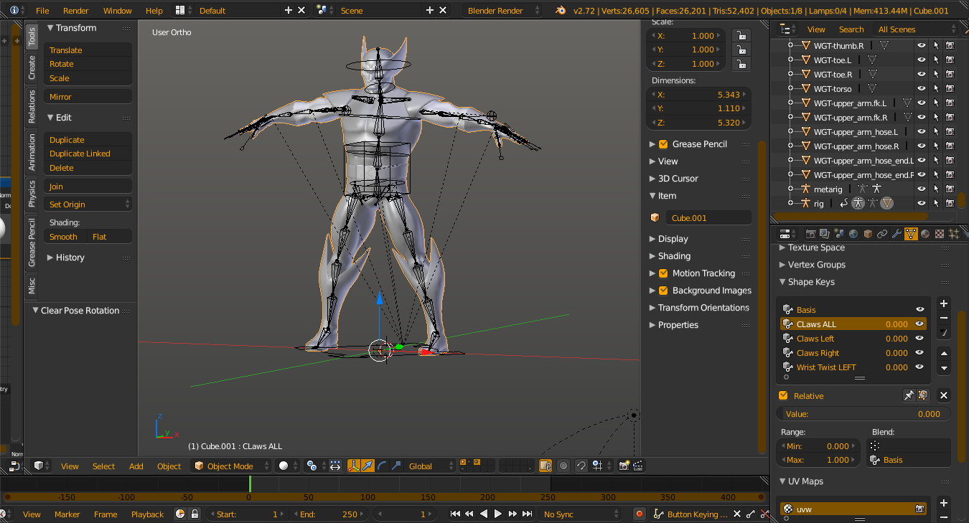Viewport: 969px width, 523px height.
Task: Click the shape key Value slider
Action: tap(863, 414)
